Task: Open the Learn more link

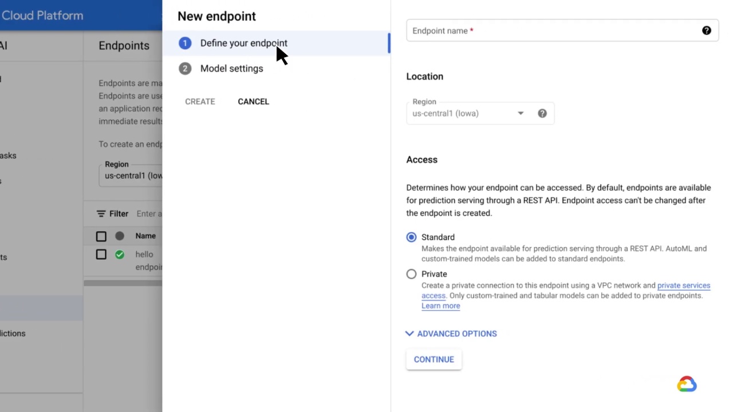Action: coord(441,306)
